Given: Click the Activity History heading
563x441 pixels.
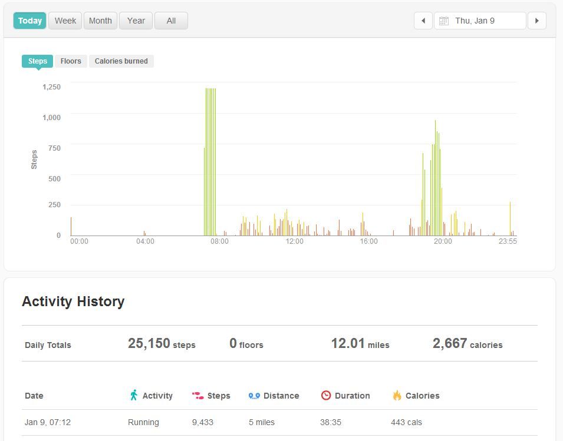Looking at the screenshot, I should coord(73,301).
